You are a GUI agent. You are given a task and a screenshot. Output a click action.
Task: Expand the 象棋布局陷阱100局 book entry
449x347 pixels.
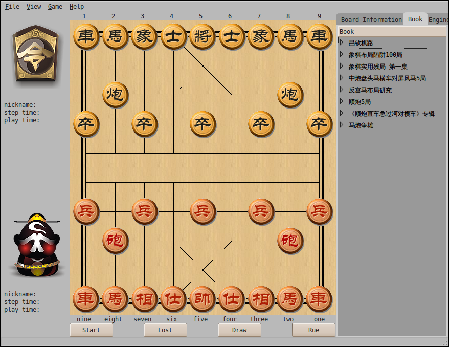[x=342, y=54]
